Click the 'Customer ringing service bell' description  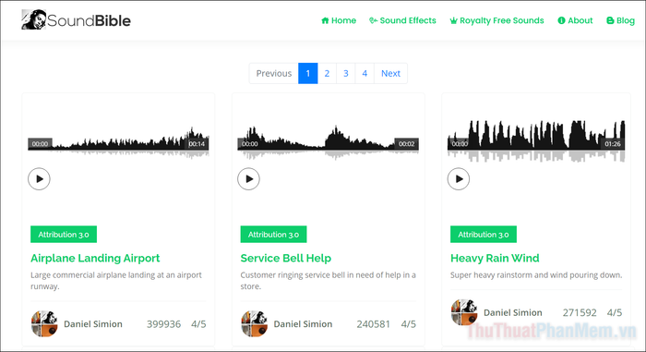(328, 280)
